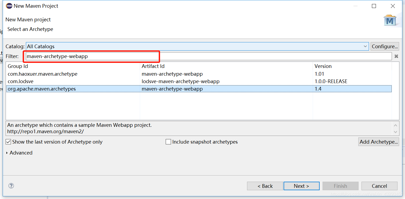
Task: Select the org.apache.maven.archetypes row
Action: (x=199, y=89)
